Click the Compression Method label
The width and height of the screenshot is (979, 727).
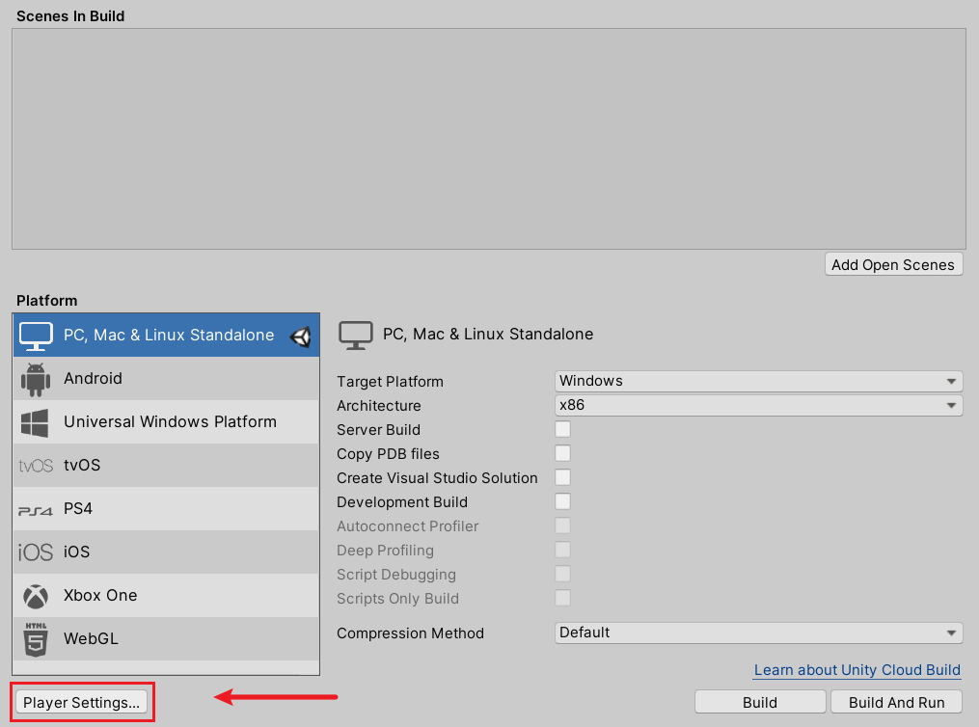410,633
